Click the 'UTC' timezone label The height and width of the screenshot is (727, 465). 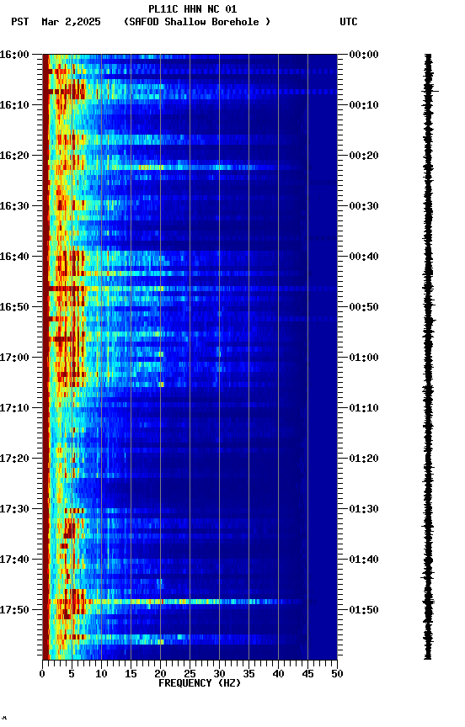(349, 22)
